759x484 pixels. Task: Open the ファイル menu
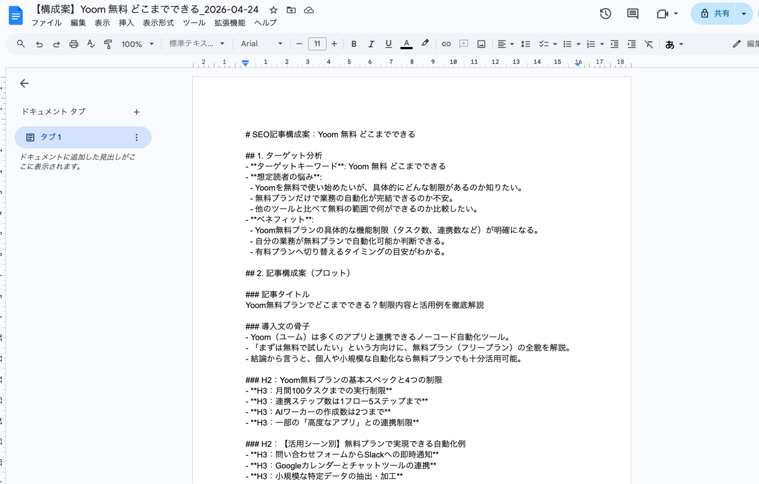[x=46, y=23]
